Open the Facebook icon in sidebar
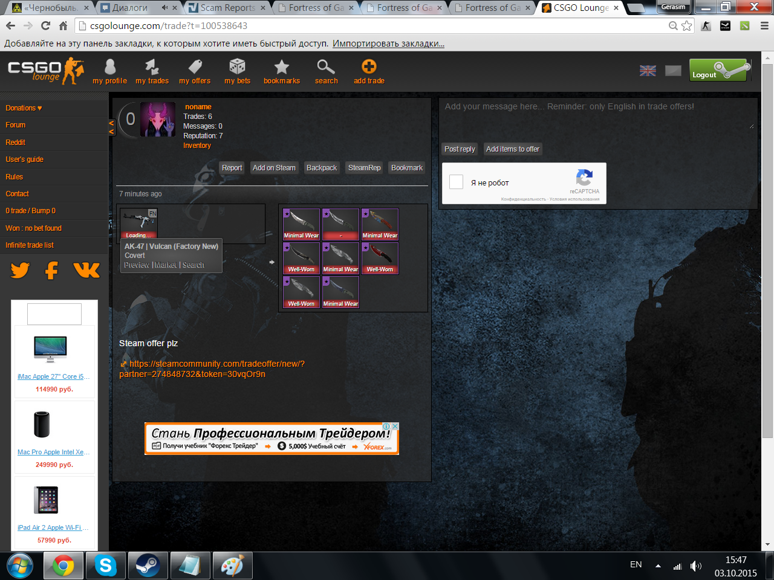The height and width of the screenshot is (580, 774). (52, 270)
